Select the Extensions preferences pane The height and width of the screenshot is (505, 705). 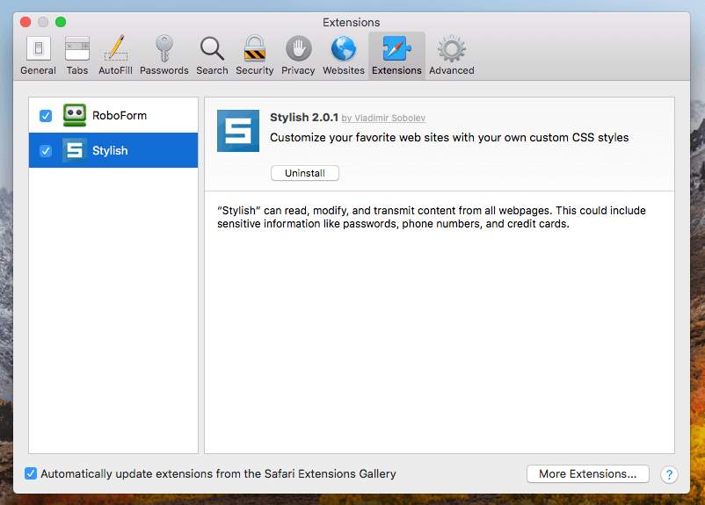point(396,55)
